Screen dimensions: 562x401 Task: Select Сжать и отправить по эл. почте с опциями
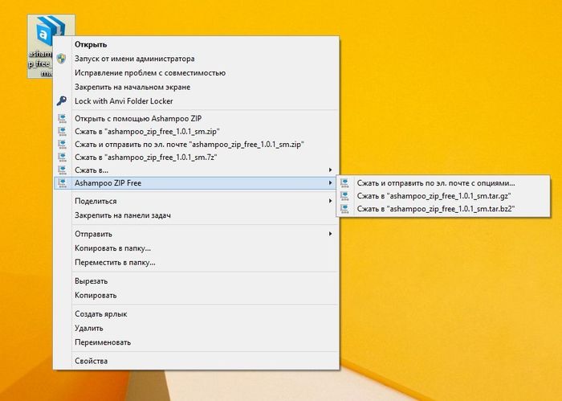pyautogui.click(x=436, y=182)
